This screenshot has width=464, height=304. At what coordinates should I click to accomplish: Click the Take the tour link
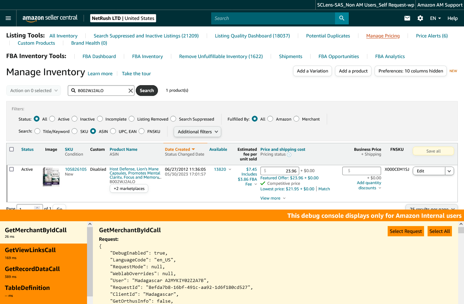(x=136, y=74)
